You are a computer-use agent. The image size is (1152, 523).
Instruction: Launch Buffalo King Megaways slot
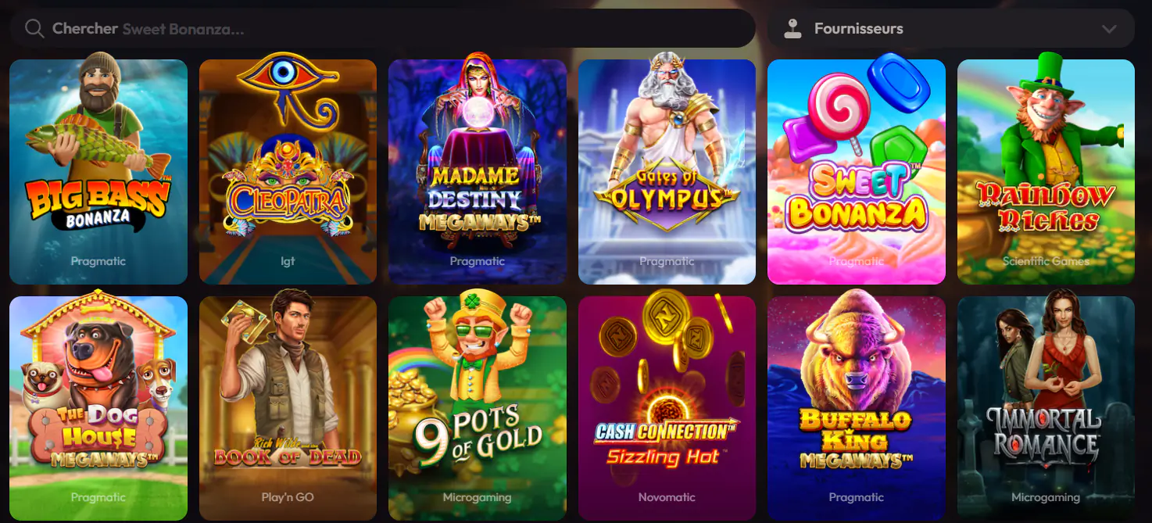[x=857, y=408]
